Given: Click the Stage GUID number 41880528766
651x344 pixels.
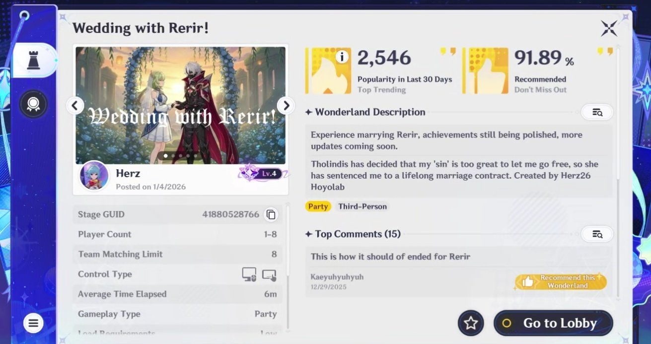Looking at the screenshot, I should pos(231,214).
